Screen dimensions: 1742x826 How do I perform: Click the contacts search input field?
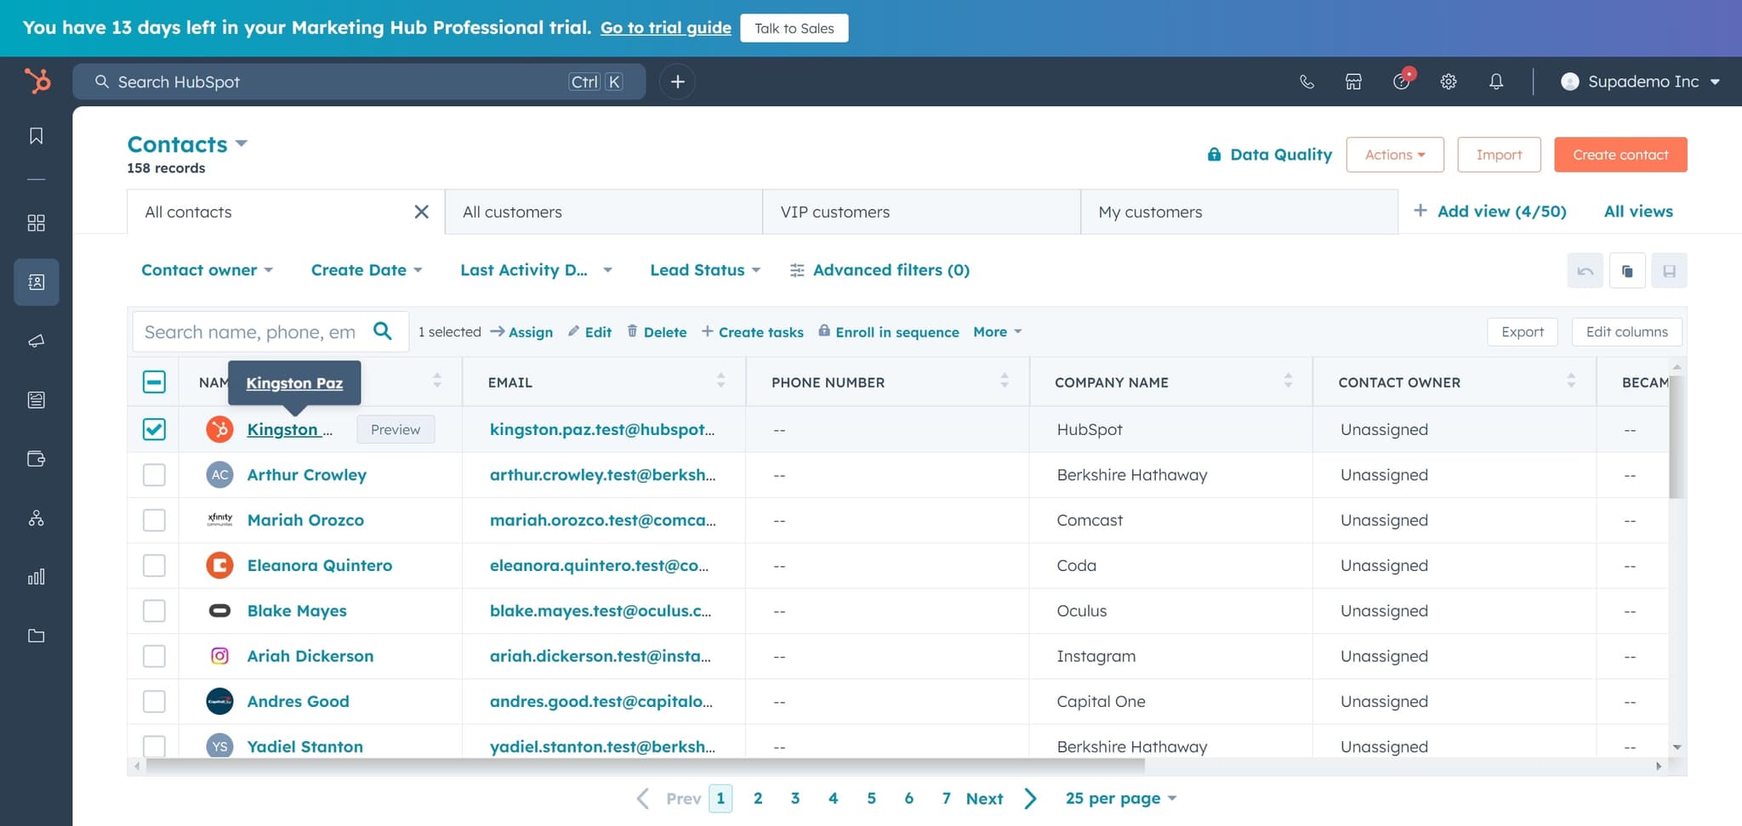[x=250, y=332]
